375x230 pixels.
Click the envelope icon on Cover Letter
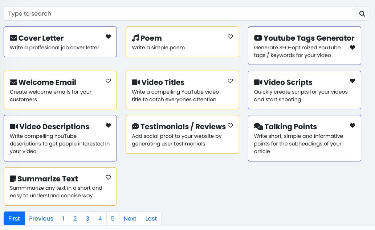pos(13,38)
